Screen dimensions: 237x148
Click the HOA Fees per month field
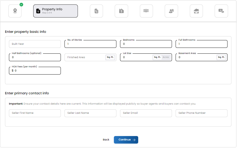35,71
